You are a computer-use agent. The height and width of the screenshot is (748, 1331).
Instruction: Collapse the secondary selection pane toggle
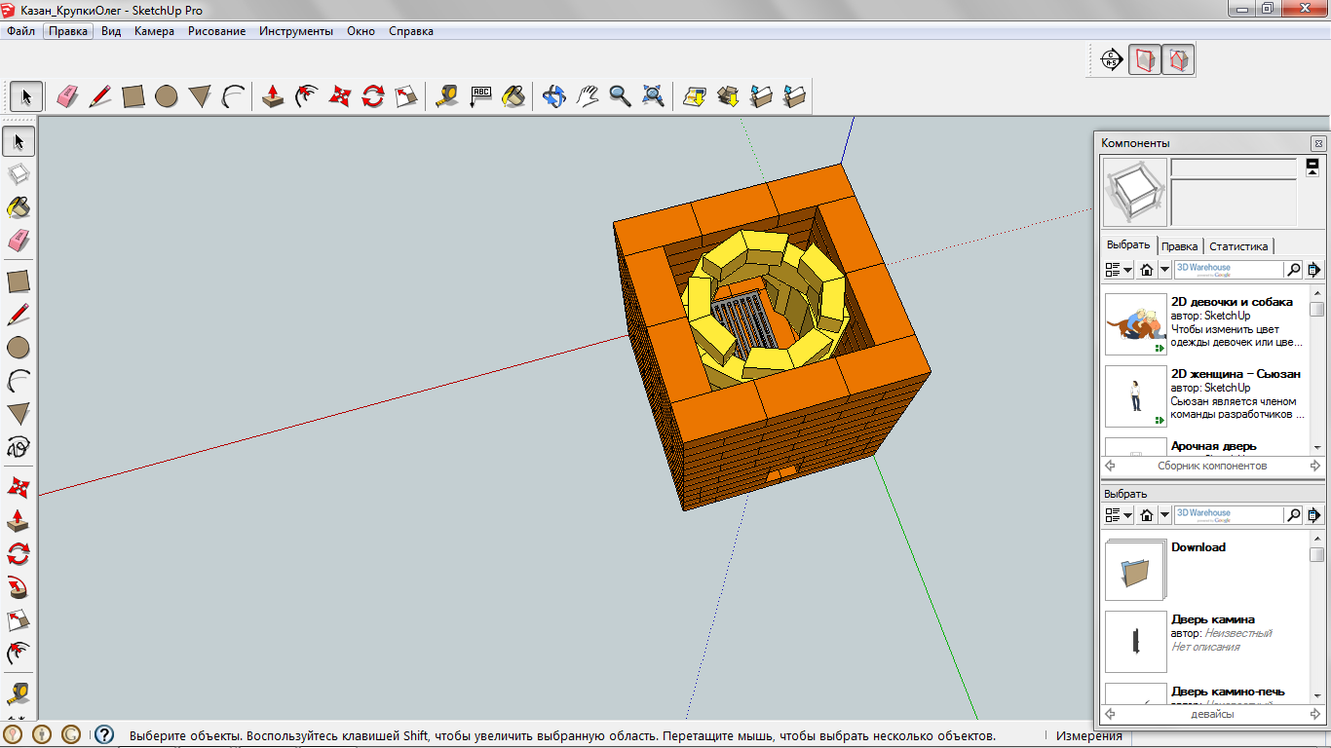click(x=1312, y=168)
